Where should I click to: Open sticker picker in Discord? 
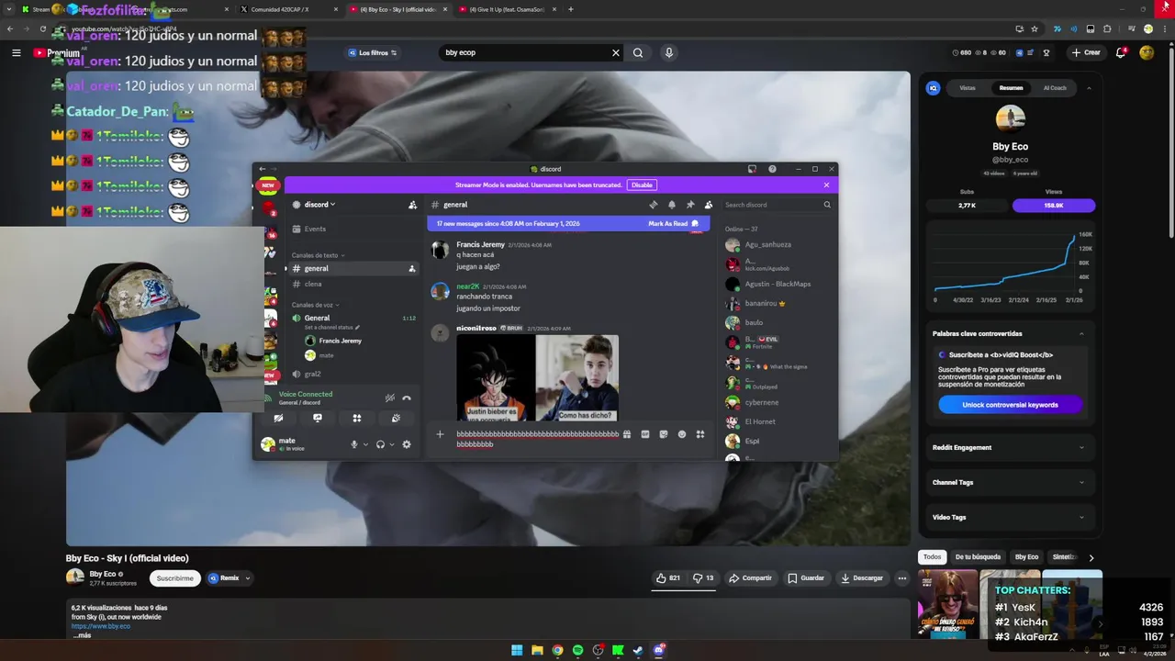click(664, 434)
